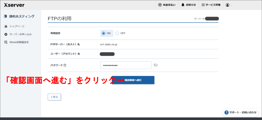Click the yen icon beside 料金支払い
Viewport: 262px width, 120px height.
click(x=160, y=5)
